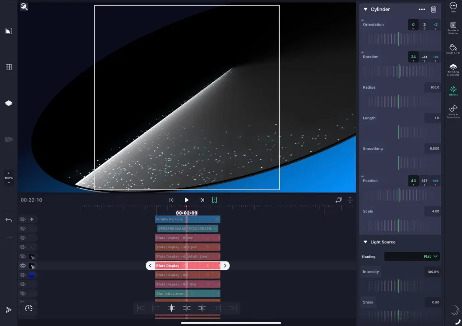This screenshot has height=326, width=462.
Task: Show the Plate Display - Sharpen layer
Action: 23,247
